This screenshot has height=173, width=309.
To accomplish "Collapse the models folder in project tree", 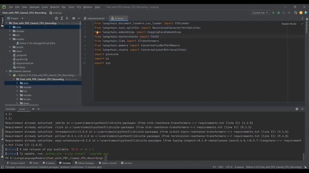I will click(x=10, y=39).
